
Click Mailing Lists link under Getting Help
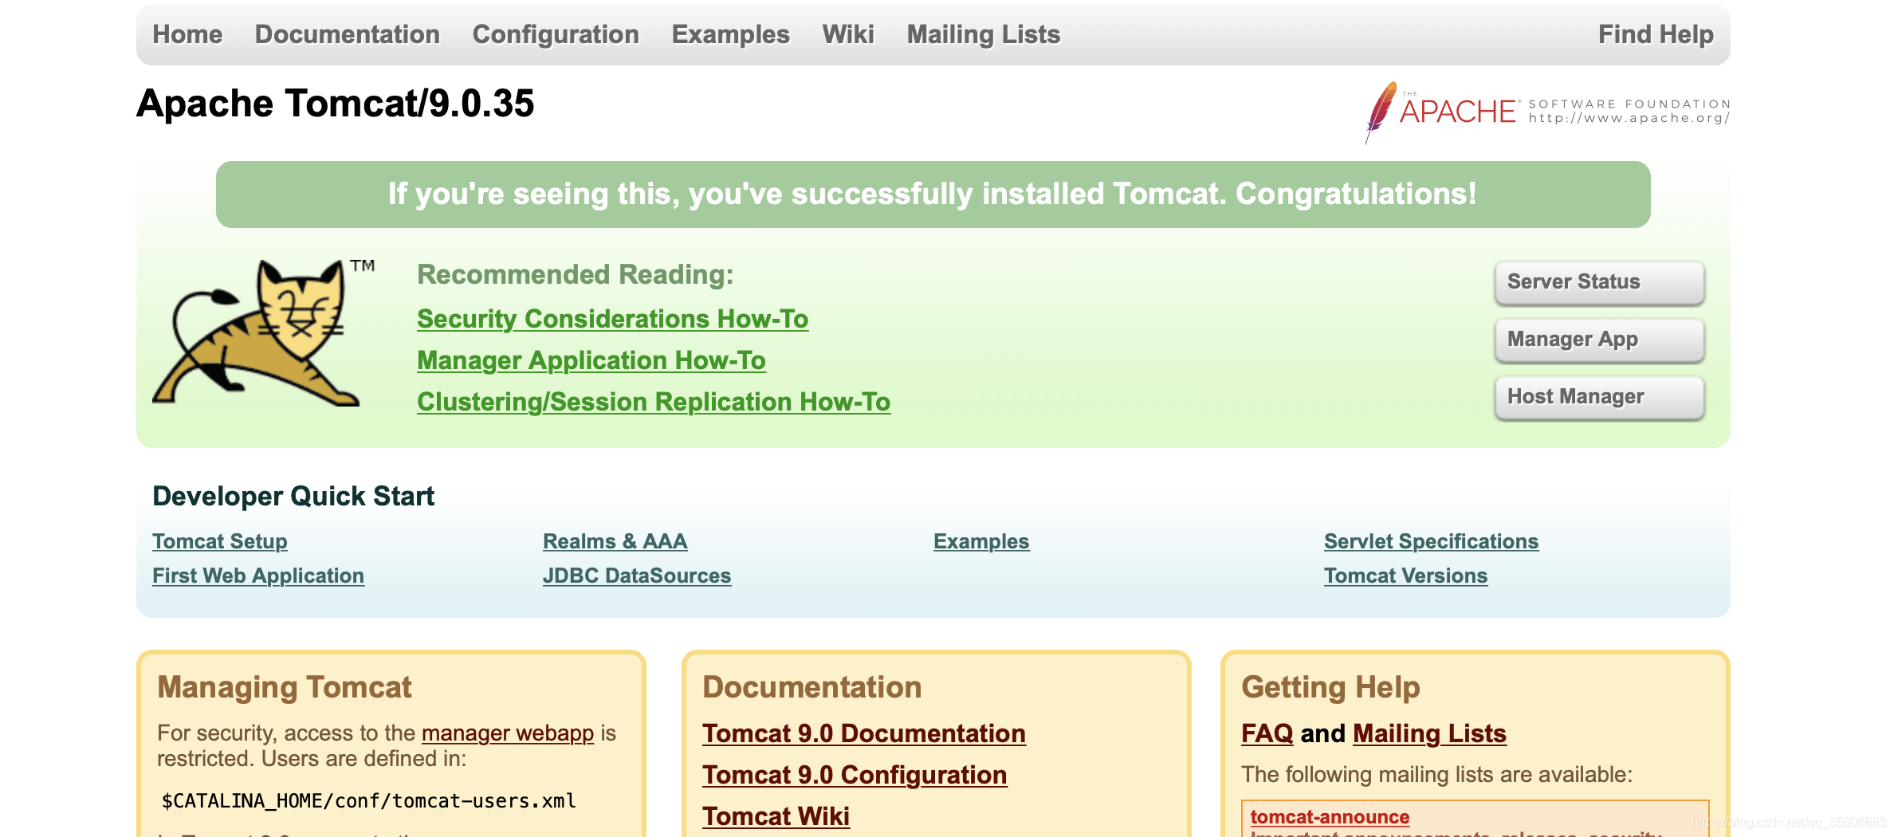[x=1429, y=733]
